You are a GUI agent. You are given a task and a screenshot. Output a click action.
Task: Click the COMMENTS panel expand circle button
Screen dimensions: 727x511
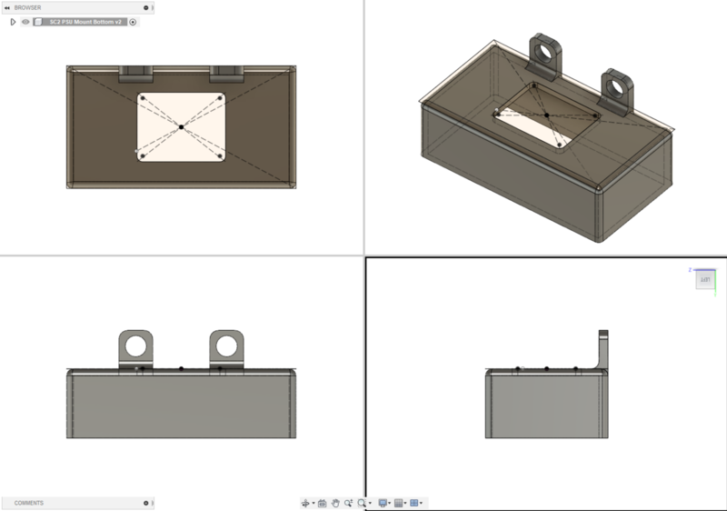point(146,503)
